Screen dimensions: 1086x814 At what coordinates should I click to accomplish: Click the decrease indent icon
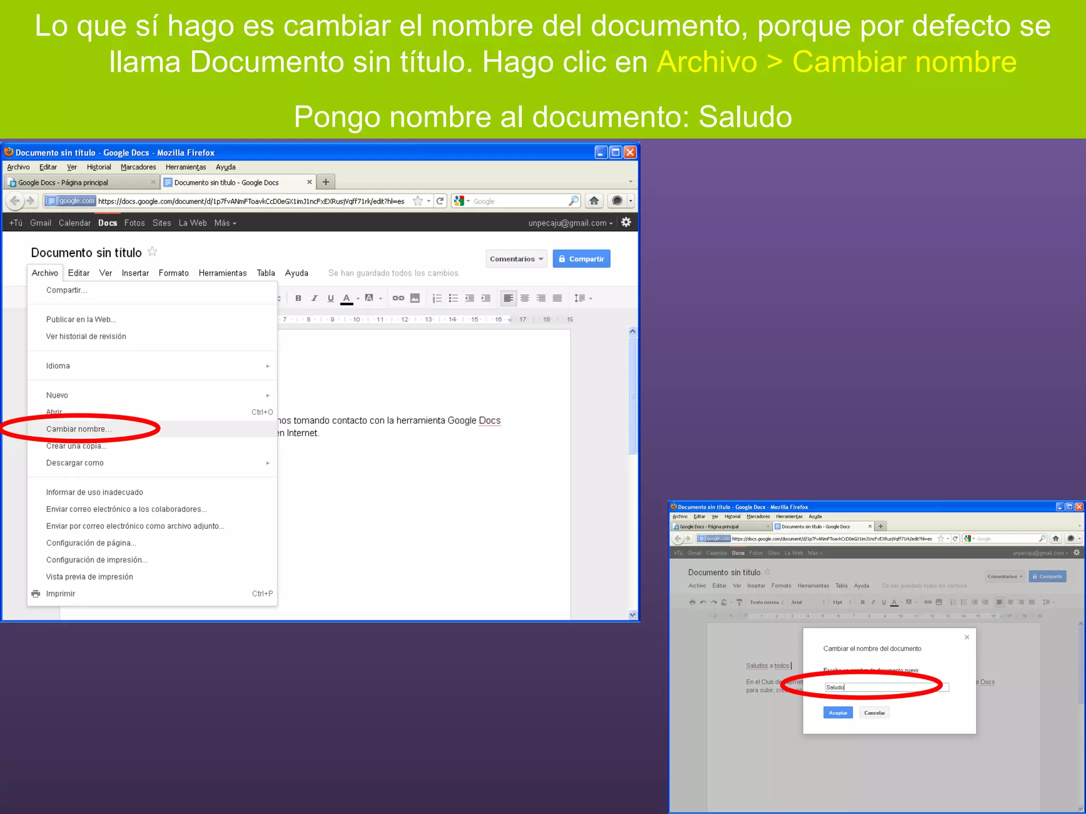tap(470, 298)
